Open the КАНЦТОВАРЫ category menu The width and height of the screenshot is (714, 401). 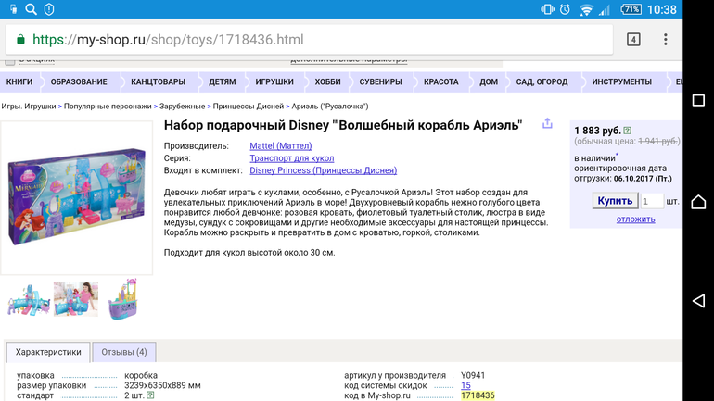(x=158, y=81)
